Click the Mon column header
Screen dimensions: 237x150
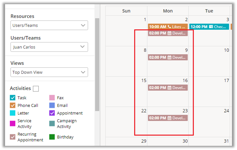[x=168, y=11]
